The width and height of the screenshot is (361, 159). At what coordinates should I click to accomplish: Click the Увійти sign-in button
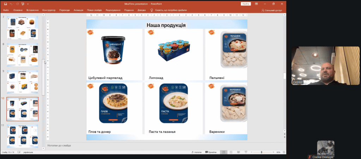(x=246, y=4)
